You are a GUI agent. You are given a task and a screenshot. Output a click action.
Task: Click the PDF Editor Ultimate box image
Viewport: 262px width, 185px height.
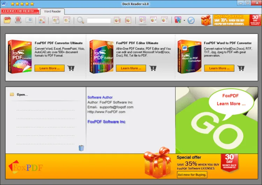[101, 56]
